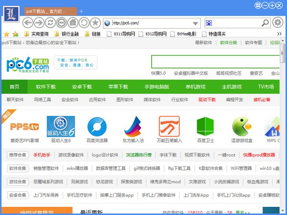This screenshot has width=287, height=215.
Task: Open browser settings gear icon
Action: pos(277,23)
